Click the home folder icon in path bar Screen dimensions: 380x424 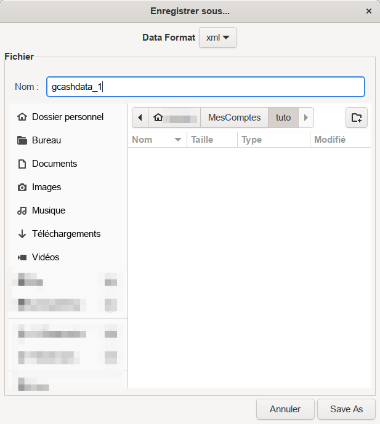(159, 118)
